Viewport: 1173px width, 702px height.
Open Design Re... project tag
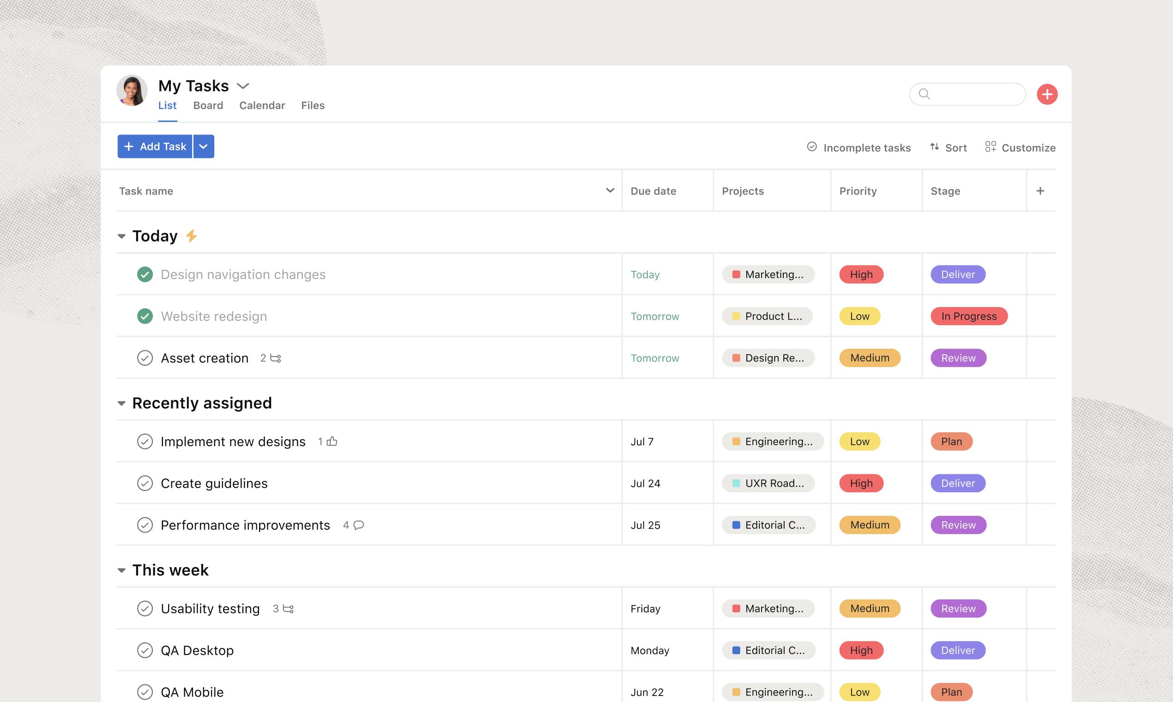pyautogui.click(x=768, y=357)
